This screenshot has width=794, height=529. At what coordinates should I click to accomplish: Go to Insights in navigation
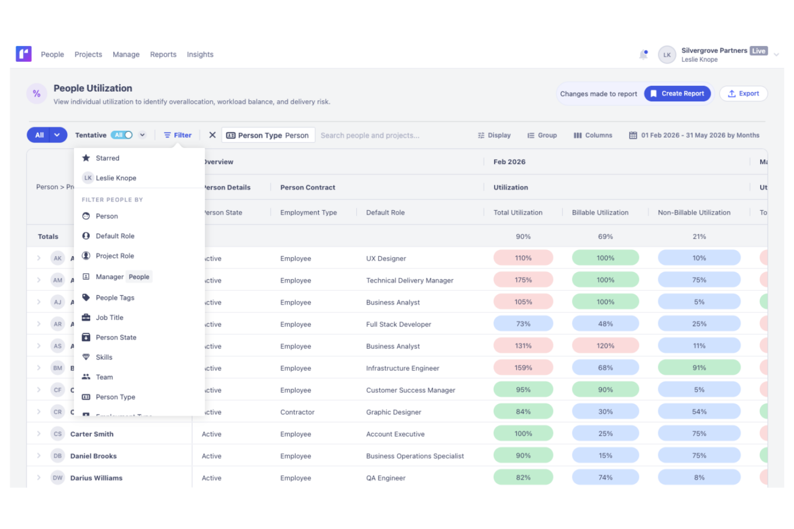[200, 55]
